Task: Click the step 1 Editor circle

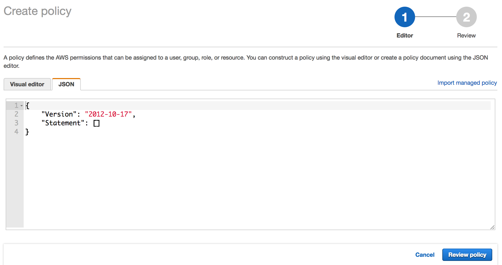Action: (405, 17)
